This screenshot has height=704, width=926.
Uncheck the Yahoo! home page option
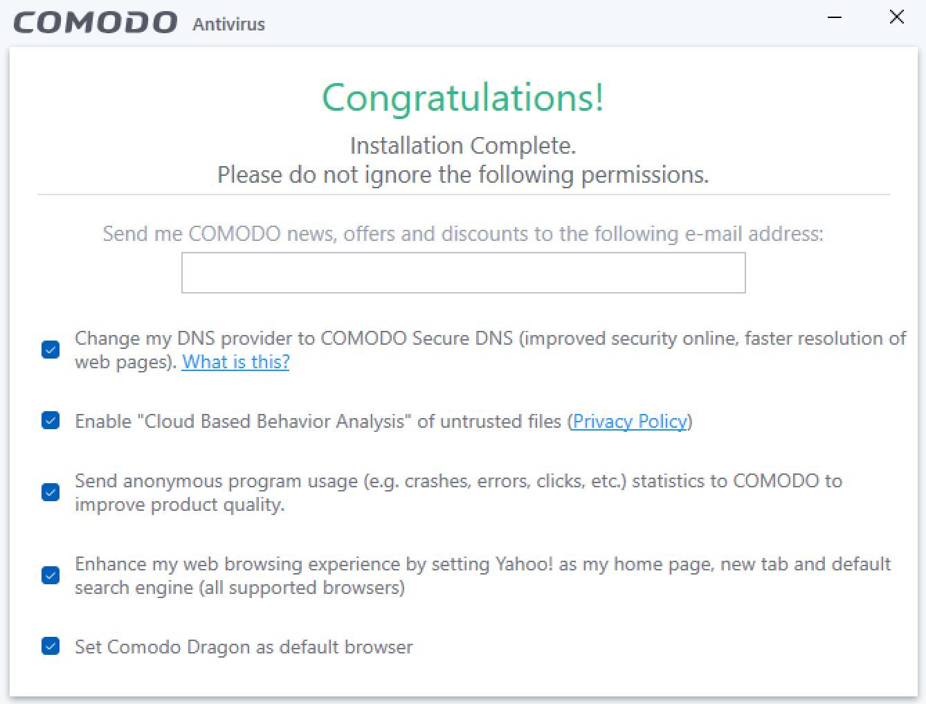[50, 575]
